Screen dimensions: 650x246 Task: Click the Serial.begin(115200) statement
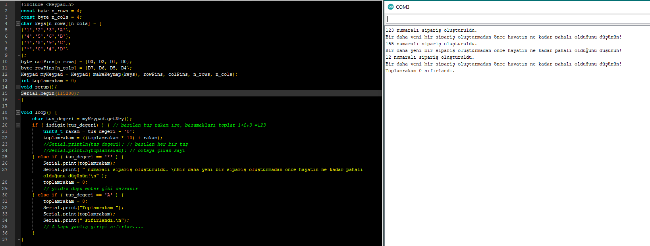coord(50,94)
